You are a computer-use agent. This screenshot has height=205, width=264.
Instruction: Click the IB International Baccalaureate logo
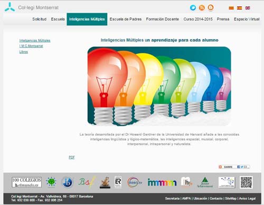point(67,182)
